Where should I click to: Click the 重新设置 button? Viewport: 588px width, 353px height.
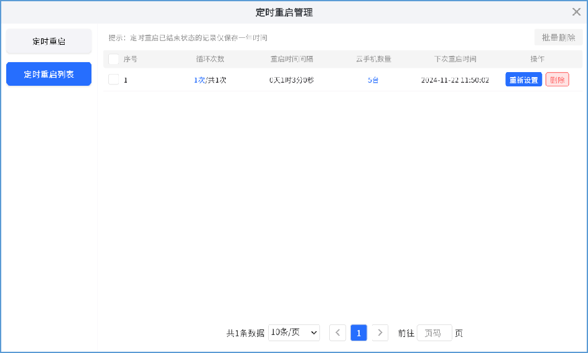click(523, 80)
